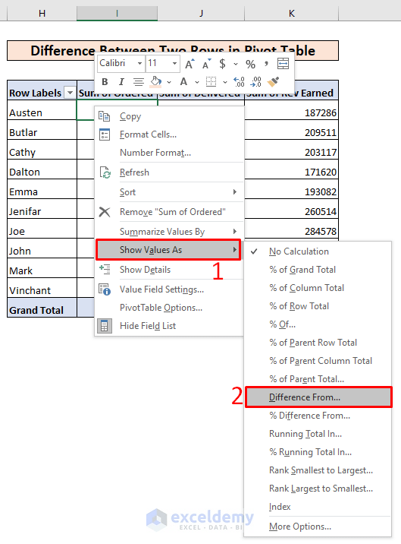Screen dimensions: 401x544
Task: Choose % of Parent Column Total
Action: click(318, 361)
